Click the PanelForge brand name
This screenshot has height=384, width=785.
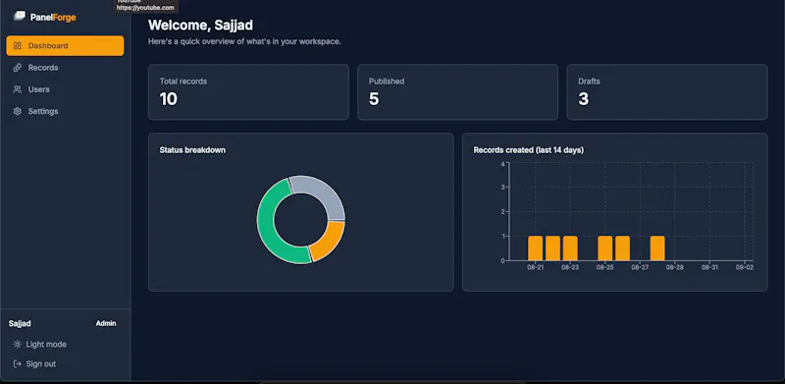pyautogui.click(x=53, y=18)
